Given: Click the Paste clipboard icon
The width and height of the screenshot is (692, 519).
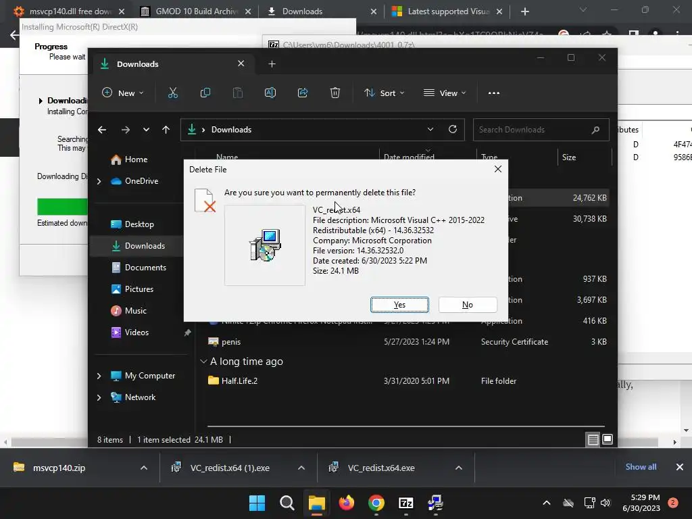Looking at the screenshot, I should click(x=237, y=93).
